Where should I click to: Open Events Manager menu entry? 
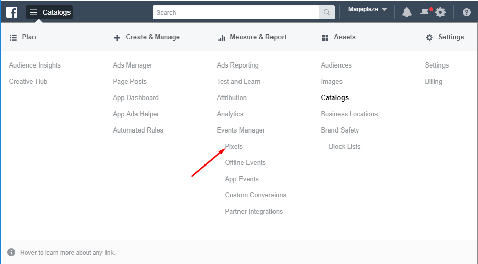pyautogui.click(x=241, y=130)
